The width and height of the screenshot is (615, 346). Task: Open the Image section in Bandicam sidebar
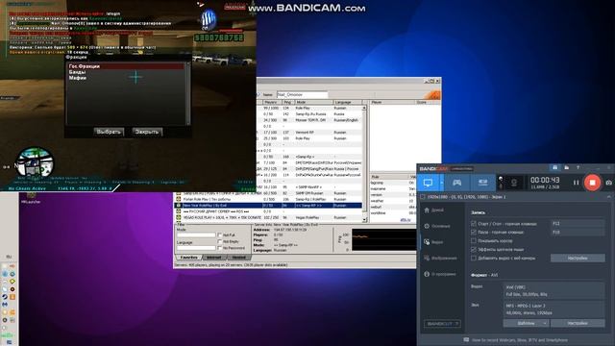tap(440, 259)
